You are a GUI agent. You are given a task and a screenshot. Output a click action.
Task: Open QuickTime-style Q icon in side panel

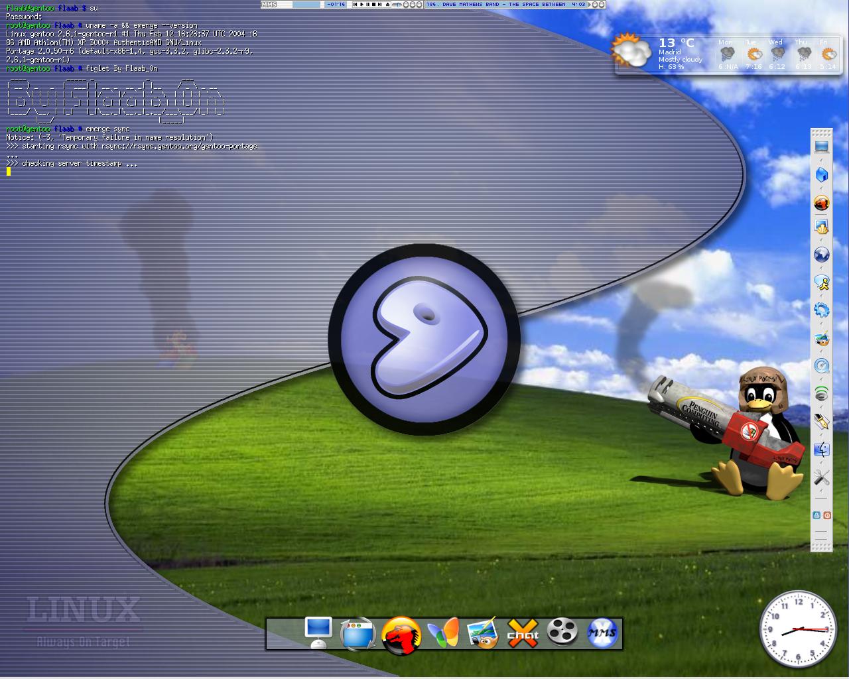(x=822, y=366)
